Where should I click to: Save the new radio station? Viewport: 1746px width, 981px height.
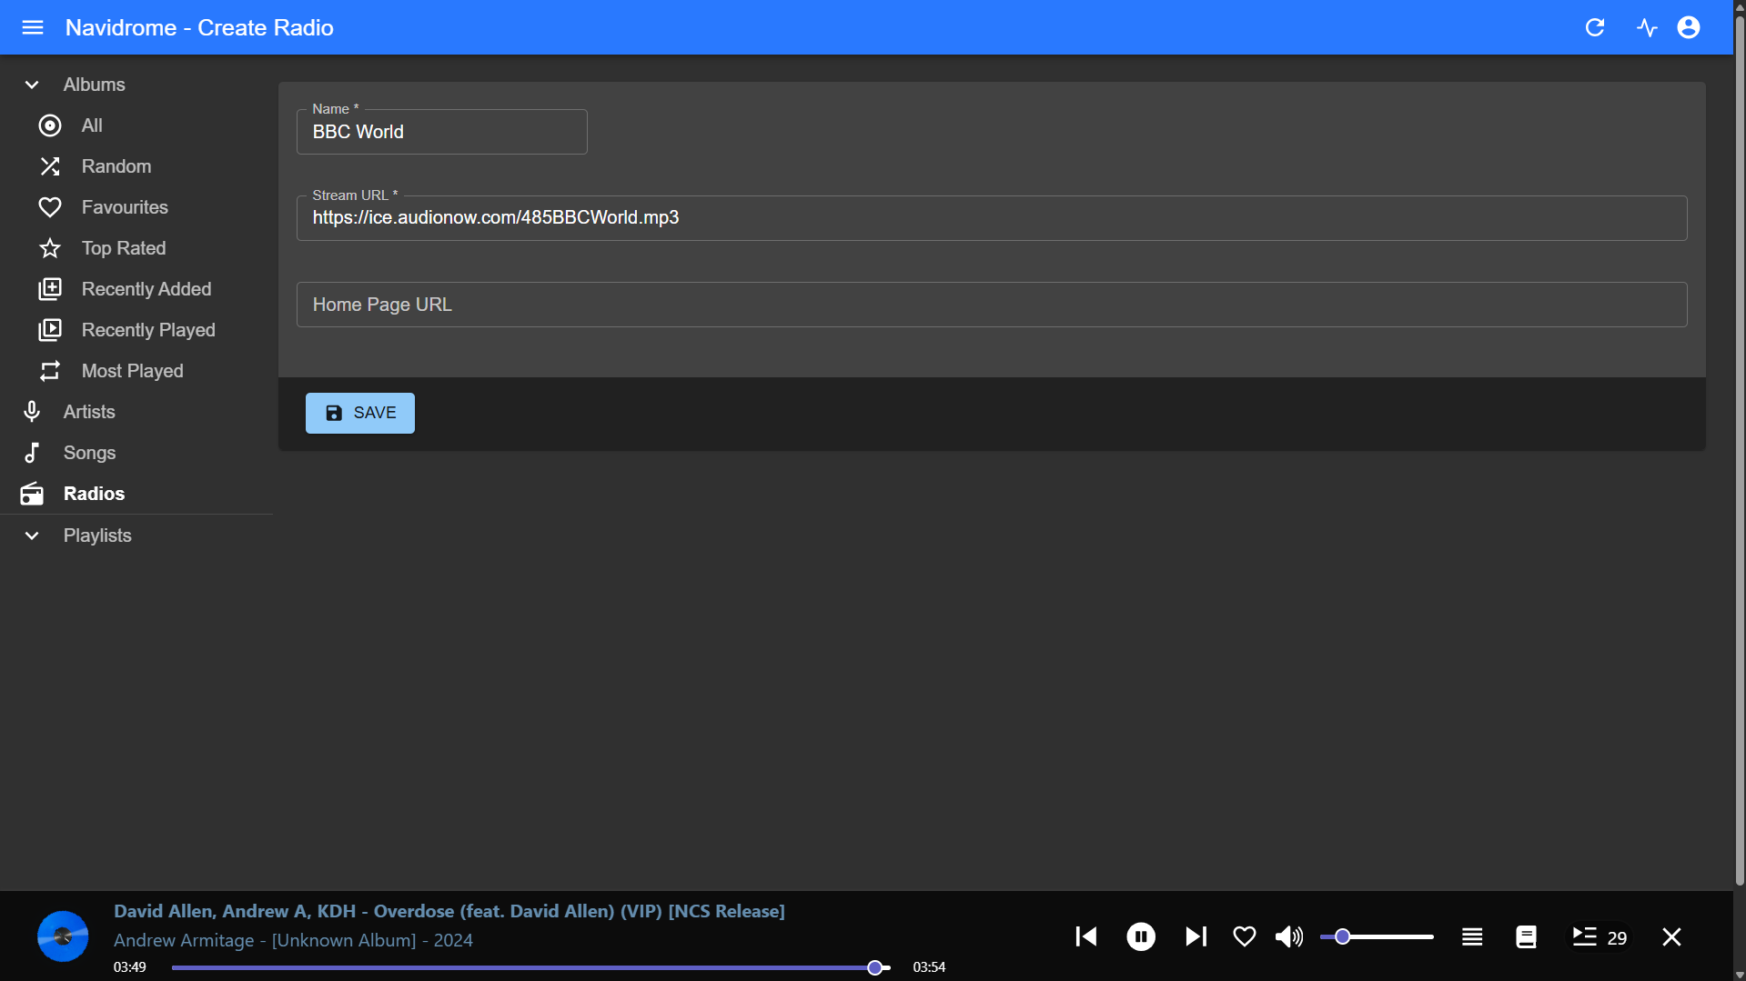tap(360, 413)
